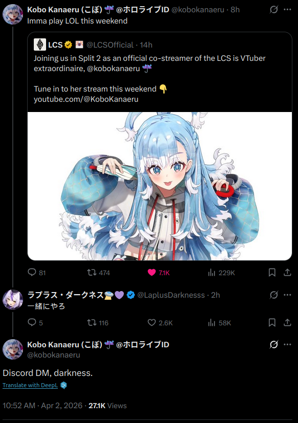Retweet the post with 474 retweets
298x423 pixels.
point(98,273)
